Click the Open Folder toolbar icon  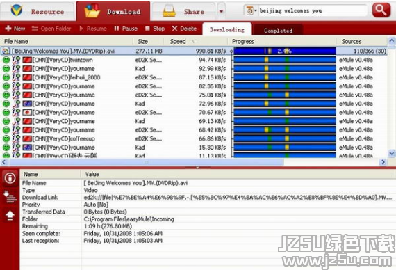pos(35,29)
